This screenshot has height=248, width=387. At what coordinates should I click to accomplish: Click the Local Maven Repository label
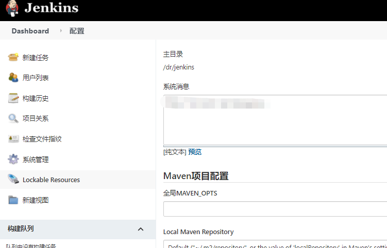(198, 232)
